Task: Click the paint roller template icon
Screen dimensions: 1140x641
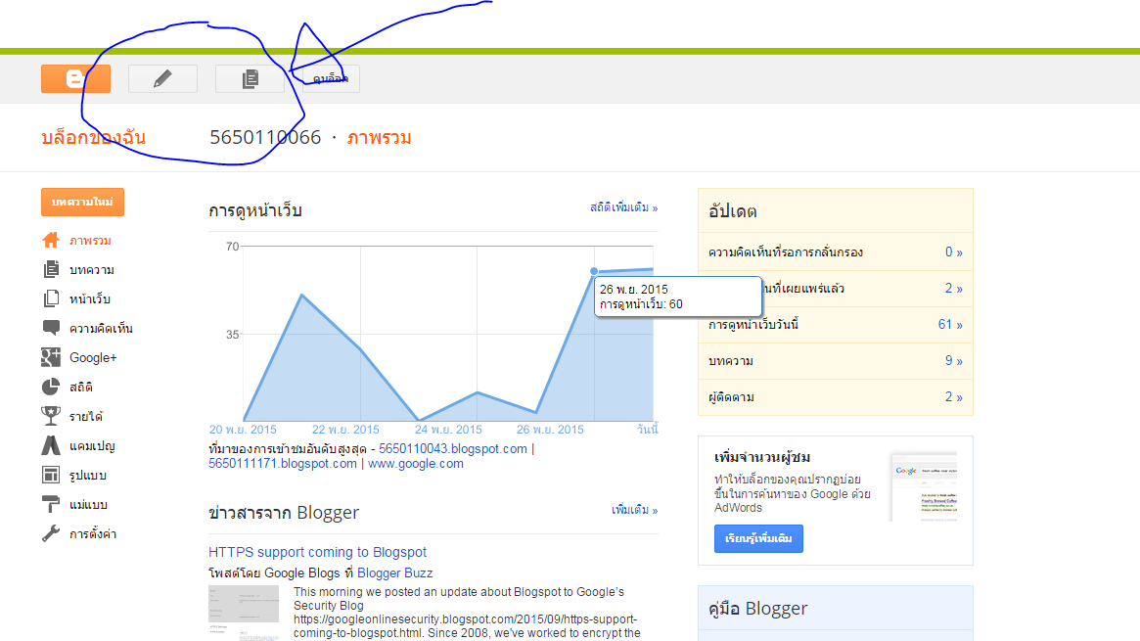Action: pos(51,504)
